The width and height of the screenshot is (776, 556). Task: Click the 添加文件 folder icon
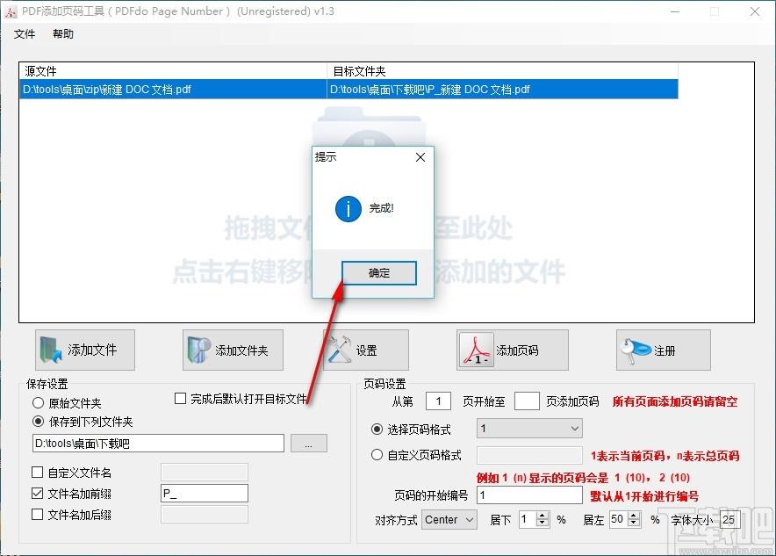tap(50, 350)
